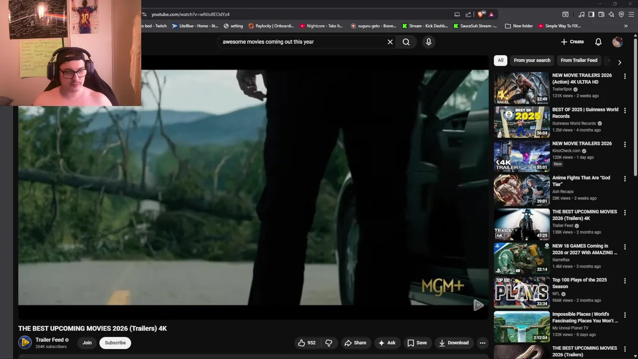Toggle the browser sidebar panel icon
The width and height of the screenshot is (638, 359).
click(591, 14)
